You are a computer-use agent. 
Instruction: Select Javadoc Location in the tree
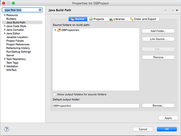tap(17, 37)
